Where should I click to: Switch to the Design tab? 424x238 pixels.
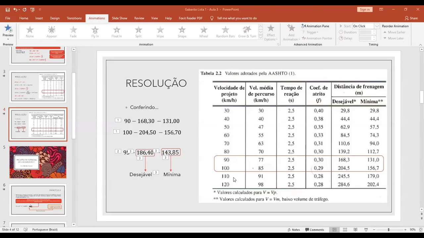point(55,18)
